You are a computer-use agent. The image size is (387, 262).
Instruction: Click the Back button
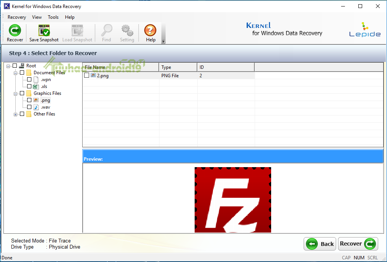(x=320, y=244)
